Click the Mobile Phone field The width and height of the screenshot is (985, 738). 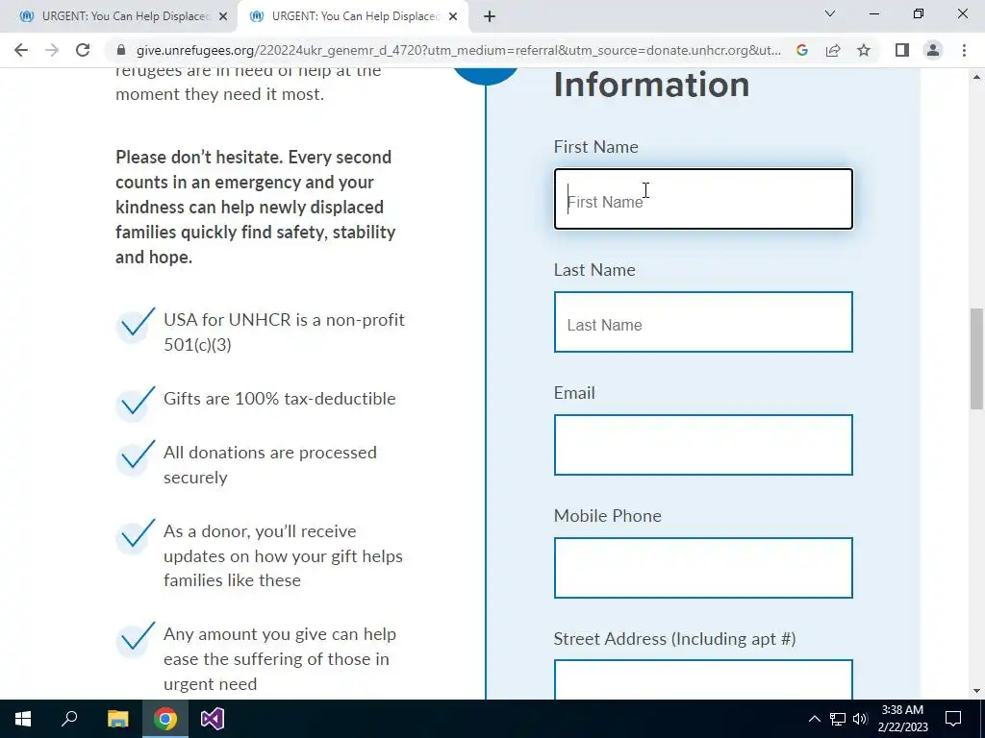(703, 568)
